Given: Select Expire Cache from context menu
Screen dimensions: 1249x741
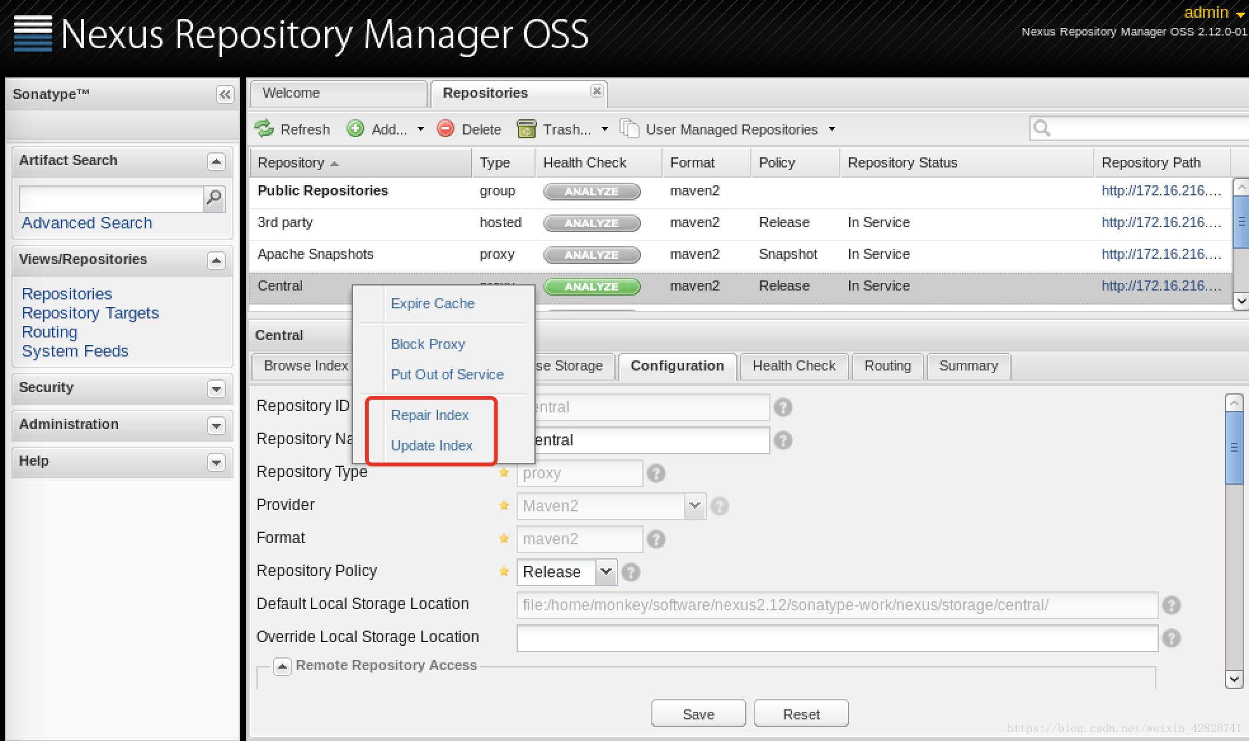Looking at the screenshot, I should click(x=433, y=303).
